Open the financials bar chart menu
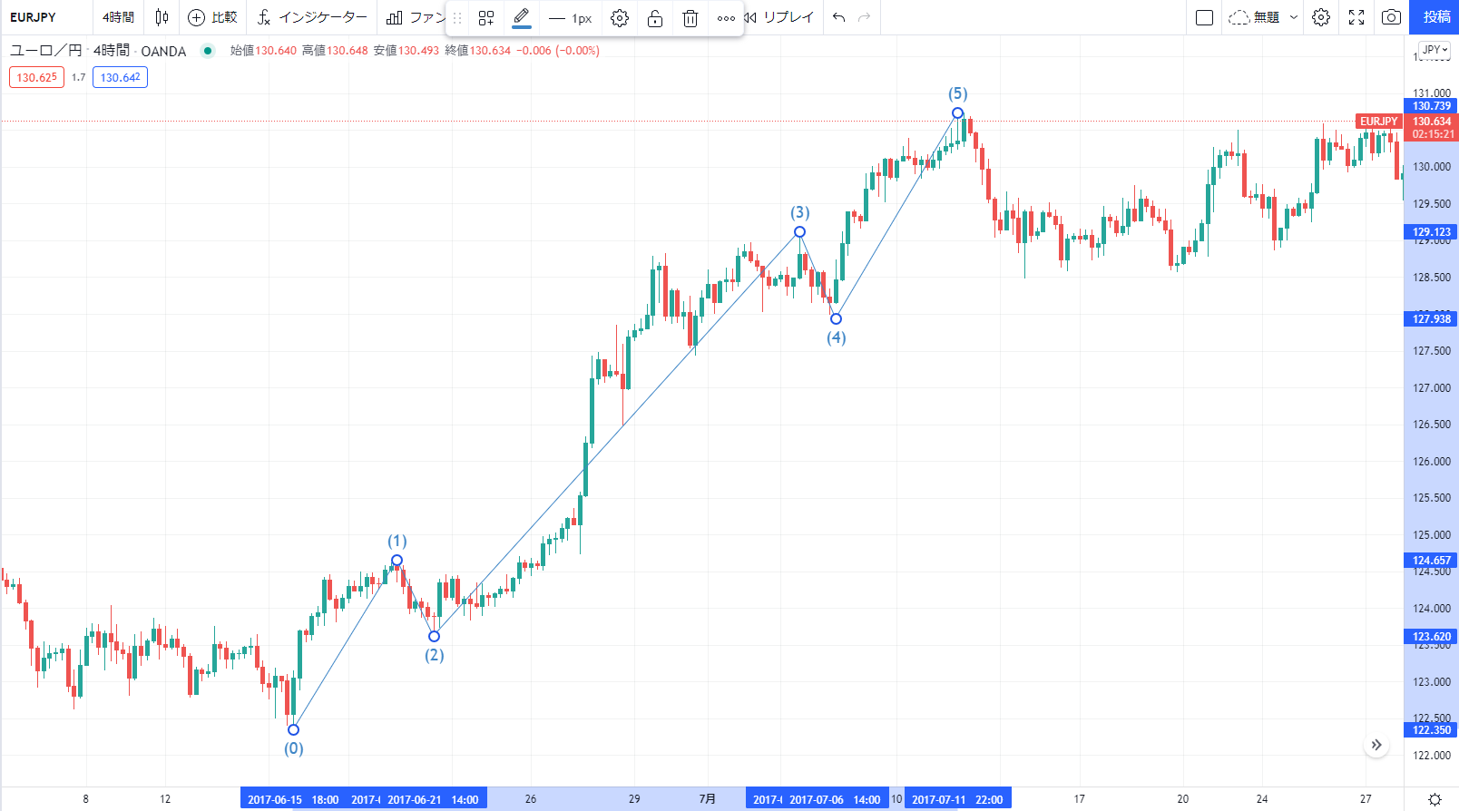 416,17
